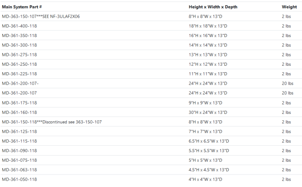Select the 11"H x 11"W x 13"D dimensions
302x187 pixels.
208,74
